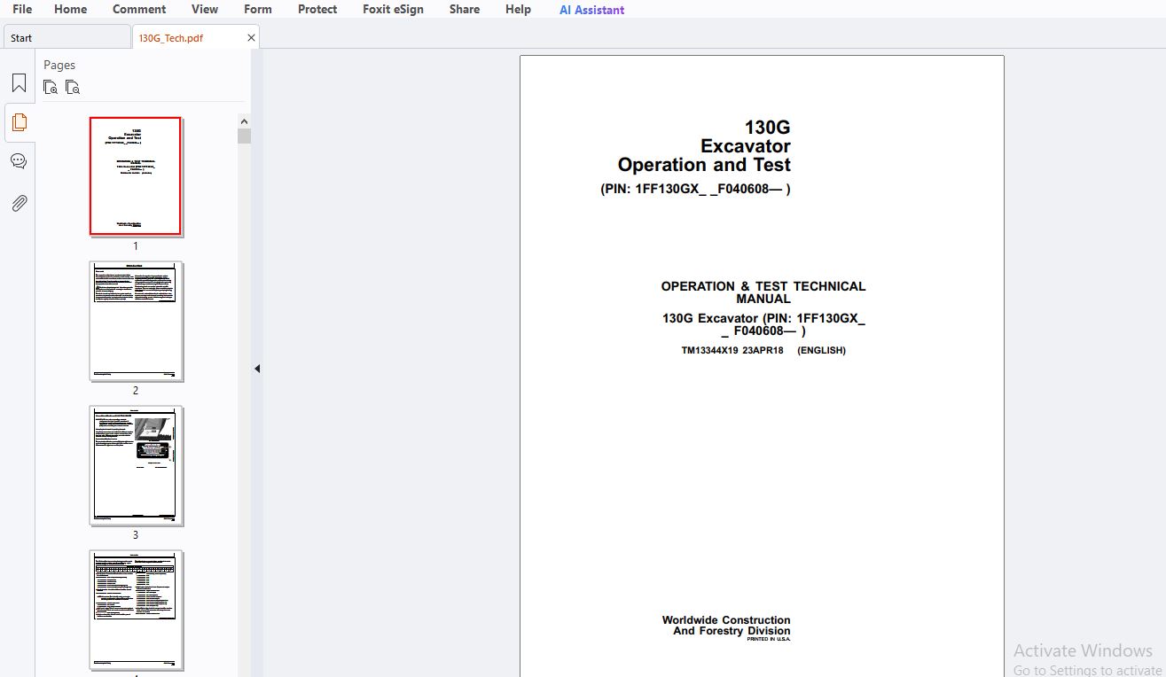Jump to page 2 thumbnail
Image resolution: width=1166 pixels, height=677 pixels.
pos(136,321)
